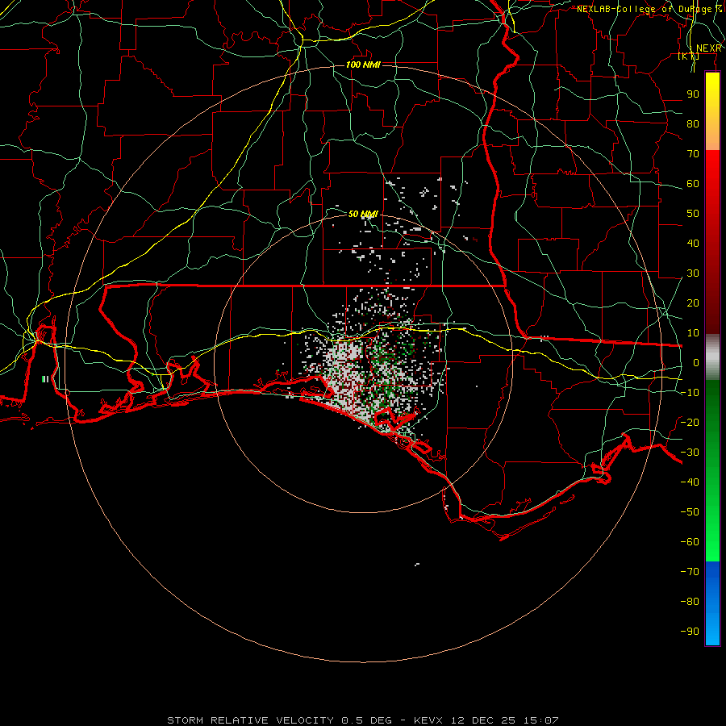
Task: Click the 70 value on the velocity legend
Action: 693,154
